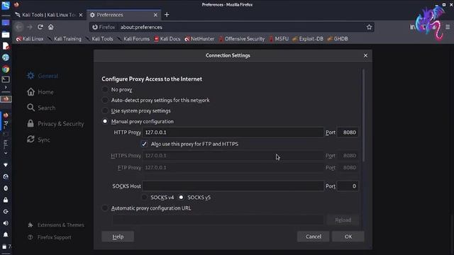Open the NetHunter bookmark

tap(199, 39)
